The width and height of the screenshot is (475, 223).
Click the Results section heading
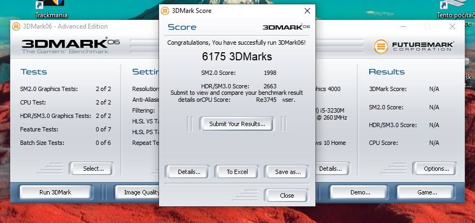[x=387, y=72]
